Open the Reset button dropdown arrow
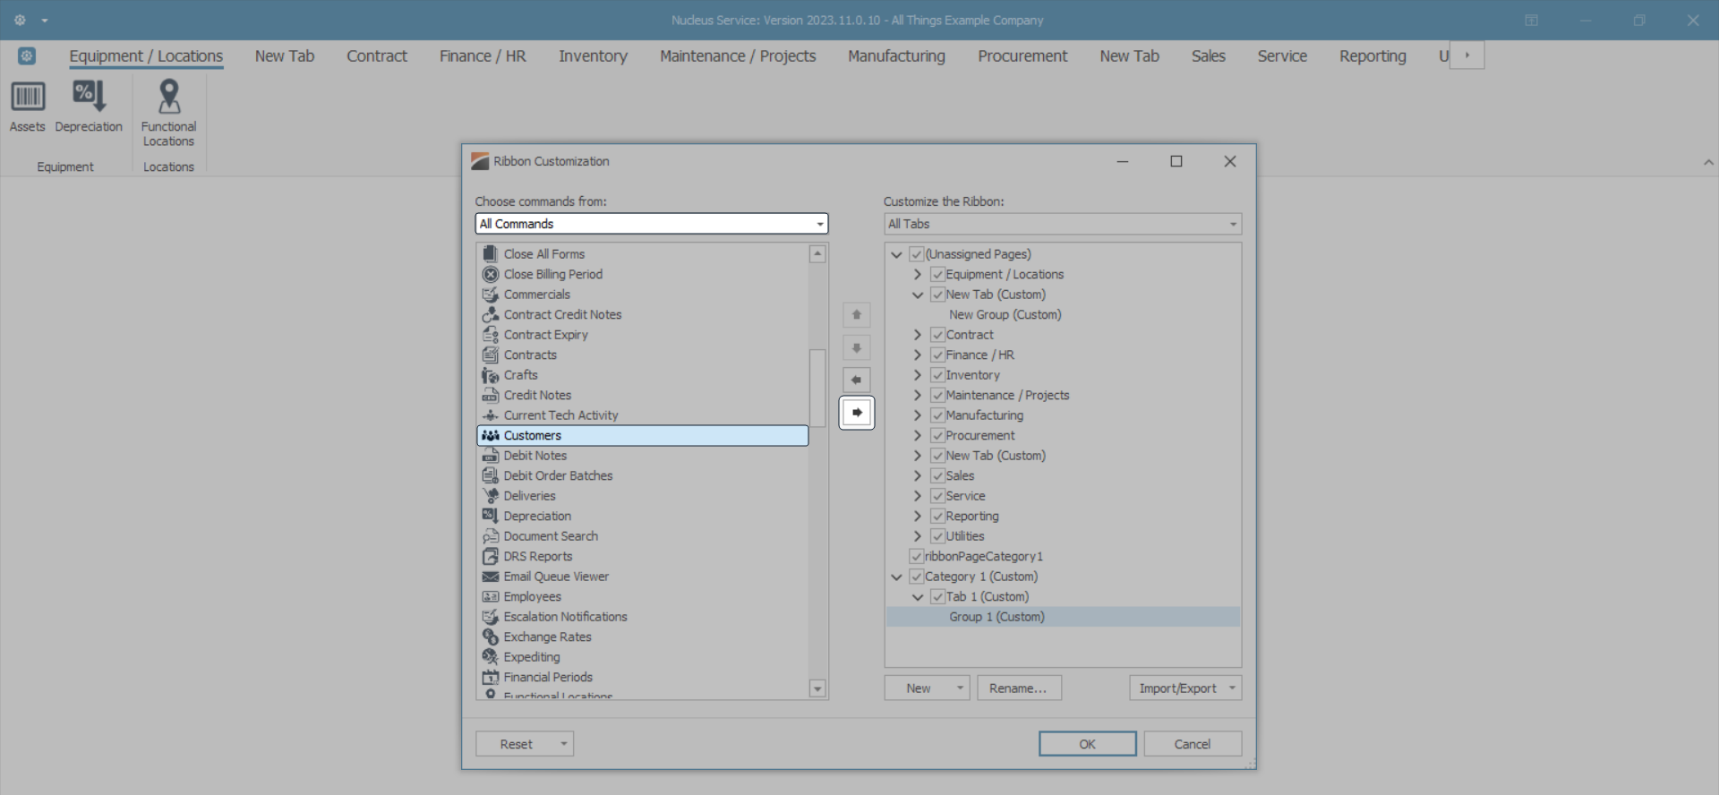The width and height of the screenshot is (1719, 795). click(564, 744)
